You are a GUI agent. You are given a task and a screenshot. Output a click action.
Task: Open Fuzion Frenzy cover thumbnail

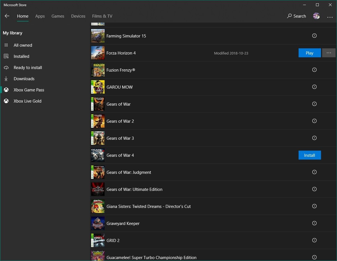[x=98, y=70]
